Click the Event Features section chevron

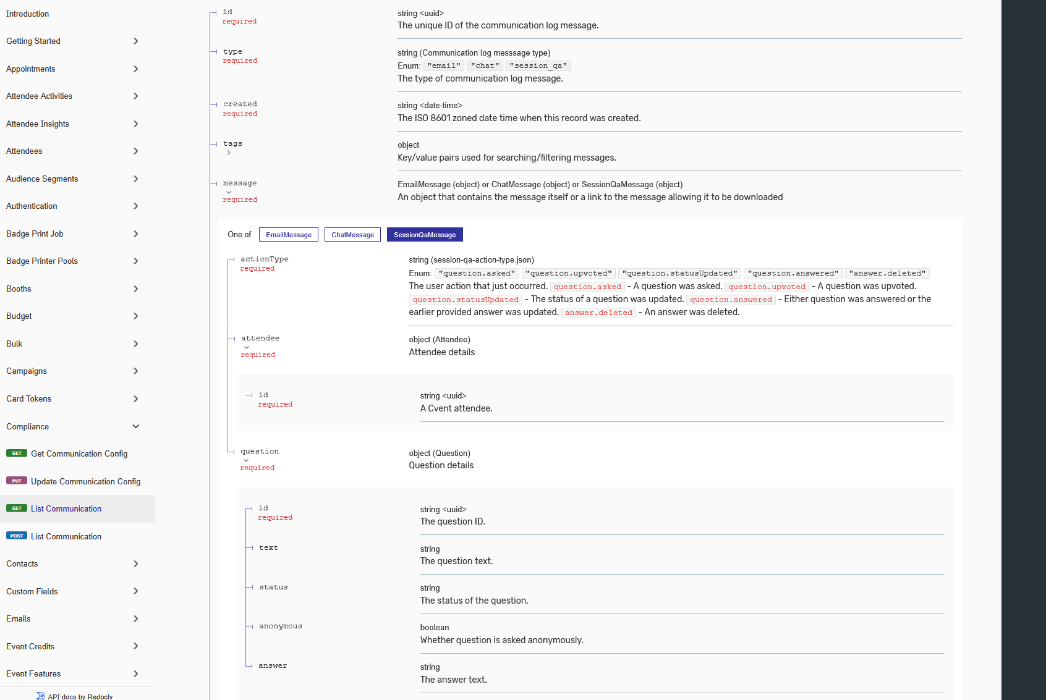pos(136,673)
